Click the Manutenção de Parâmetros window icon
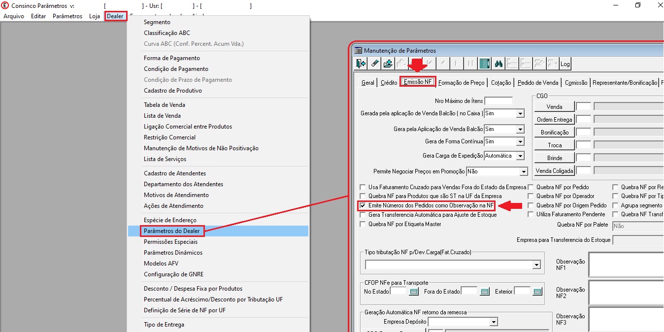Screen dimensions: 664x332 point(358,50)
